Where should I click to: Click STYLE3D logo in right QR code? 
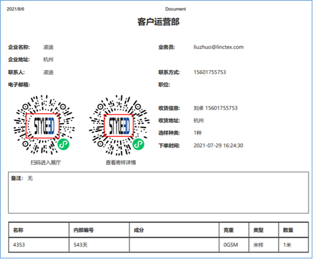click(119, 126)
